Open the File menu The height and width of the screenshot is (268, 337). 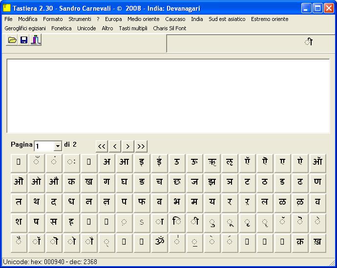[8, 19]
